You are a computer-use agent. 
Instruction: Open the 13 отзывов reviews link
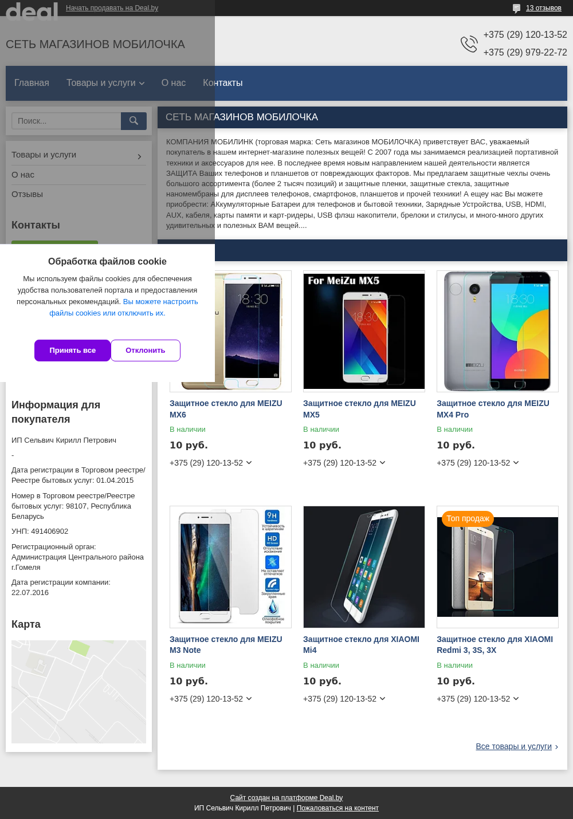544,8
